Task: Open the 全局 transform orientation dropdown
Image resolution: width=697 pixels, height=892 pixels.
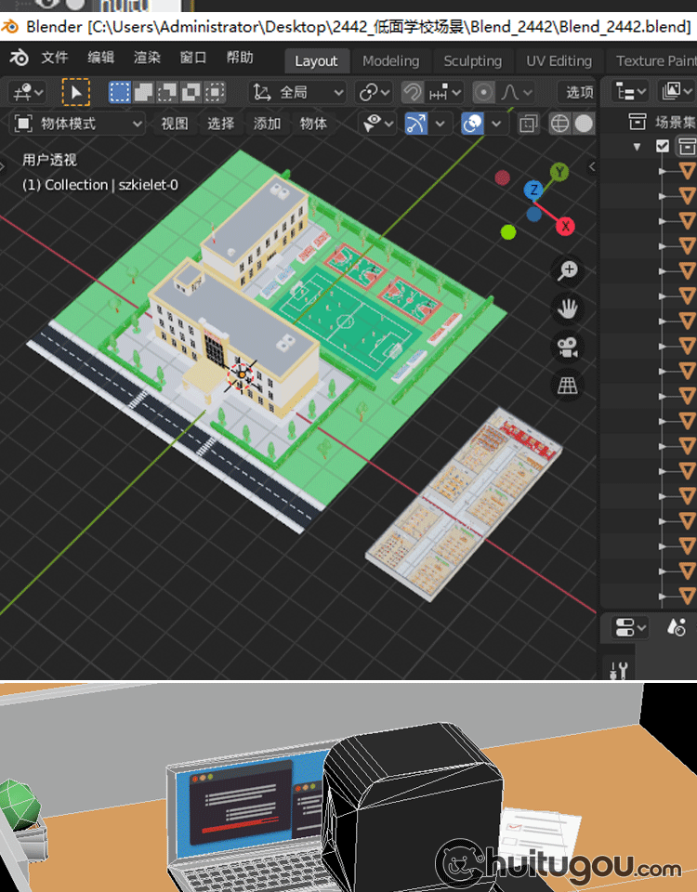Action: (297, 92)
